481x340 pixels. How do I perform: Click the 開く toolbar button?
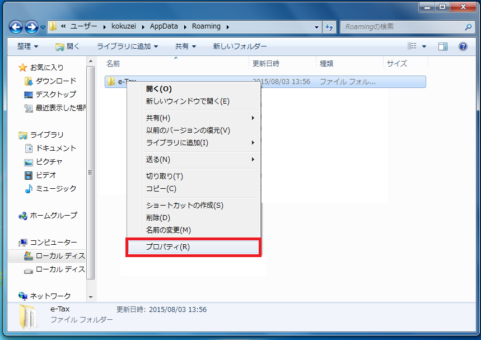tap(68, 46)
